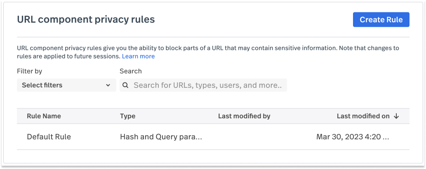Click the Create Rule button
Screen dimensions: 426x169
click(x=381, y=19)
